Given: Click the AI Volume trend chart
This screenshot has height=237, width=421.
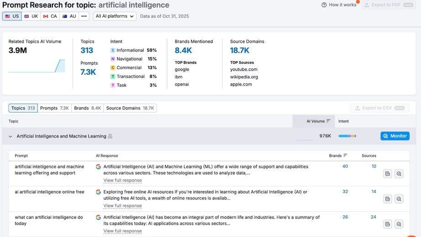Looking at the screenshot, I should (37, 66).
